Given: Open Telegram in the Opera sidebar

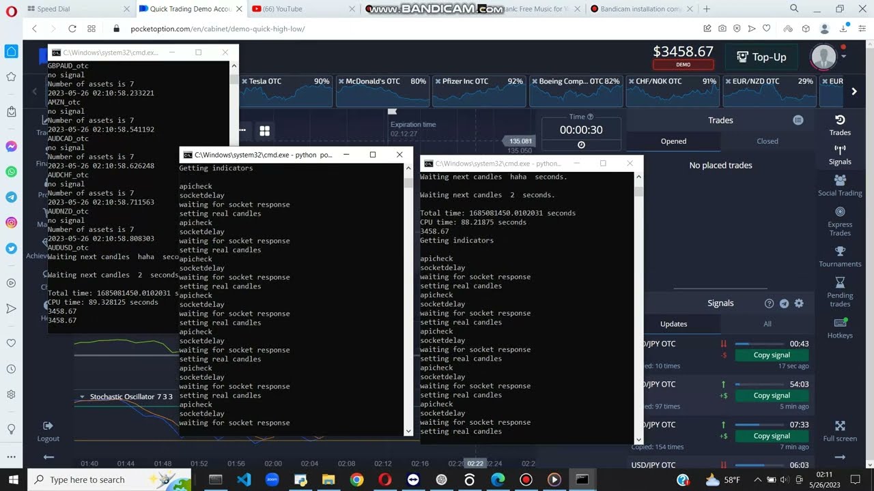Looking at the screenshot, I should pyautogui.click(x=11, y=197).
